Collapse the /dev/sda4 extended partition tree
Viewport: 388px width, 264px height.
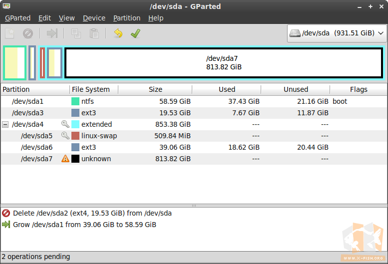tap(5, 124)
